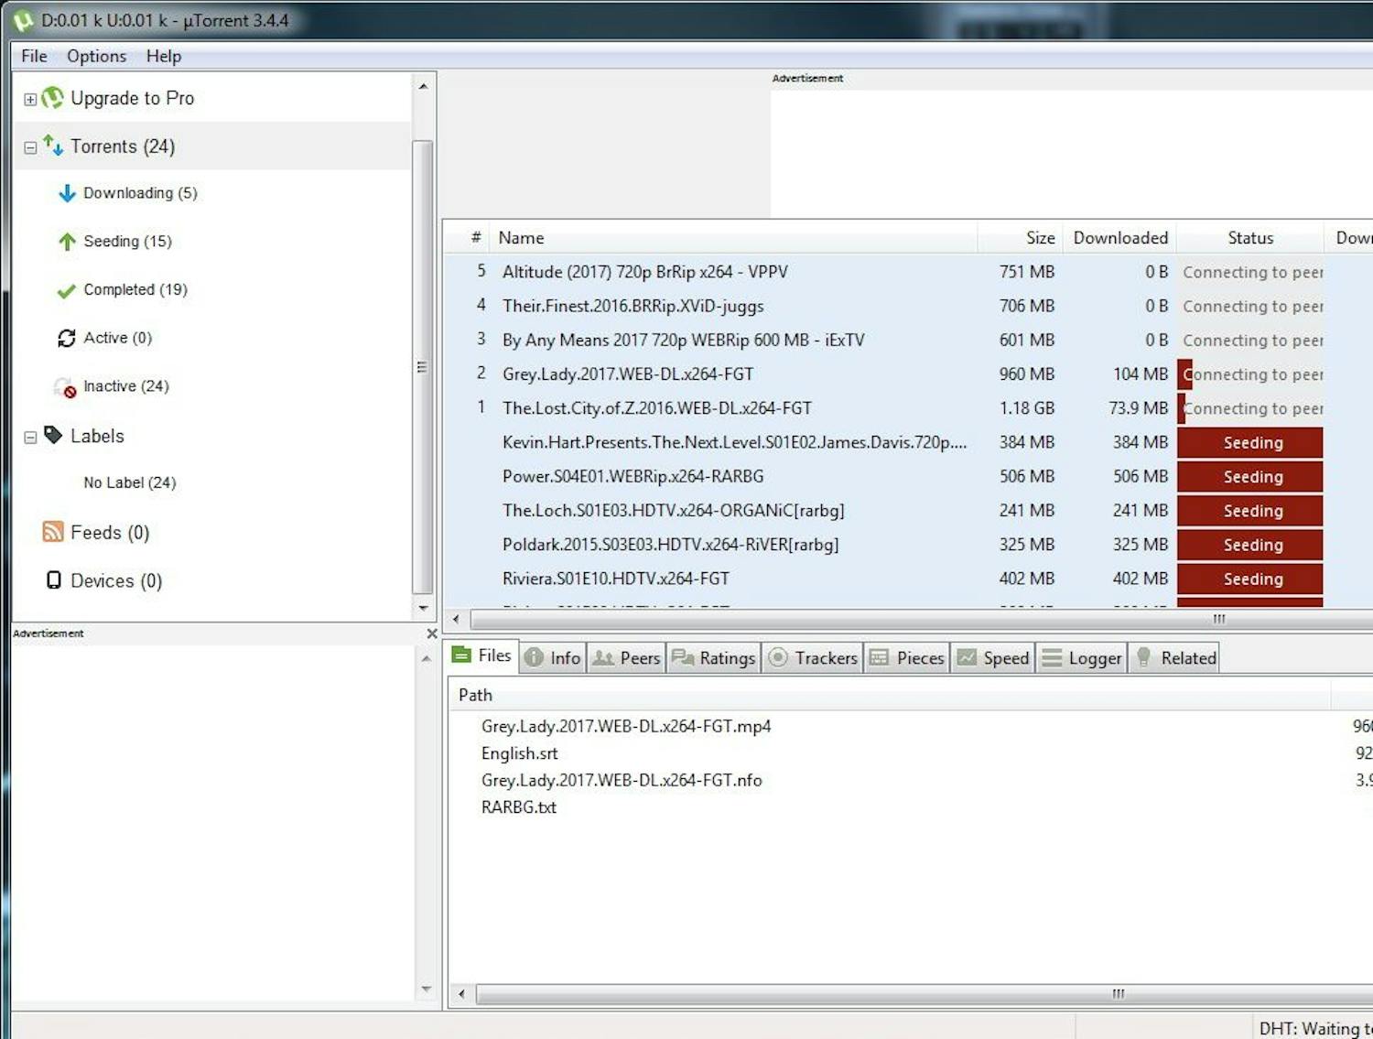Click the Seeding progress bar for Poldark
The width and height of the screenshot is (1373, 1039).
(x=1250, y=545)
